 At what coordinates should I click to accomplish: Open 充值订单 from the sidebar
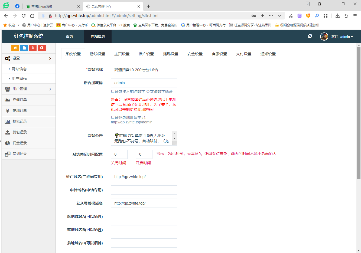tap(19, 100)
